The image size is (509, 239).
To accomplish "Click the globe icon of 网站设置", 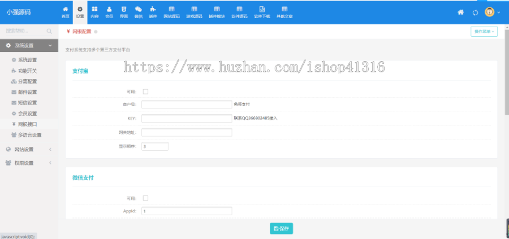I will tap(8, 150).
